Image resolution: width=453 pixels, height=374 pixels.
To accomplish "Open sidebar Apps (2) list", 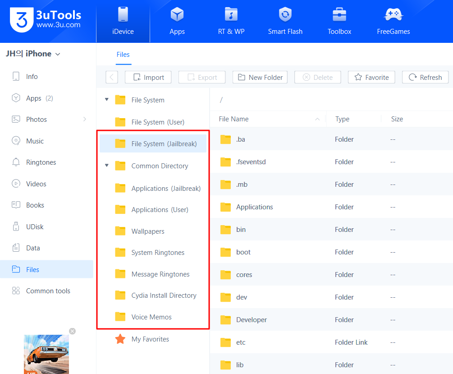I will (46, 98).
